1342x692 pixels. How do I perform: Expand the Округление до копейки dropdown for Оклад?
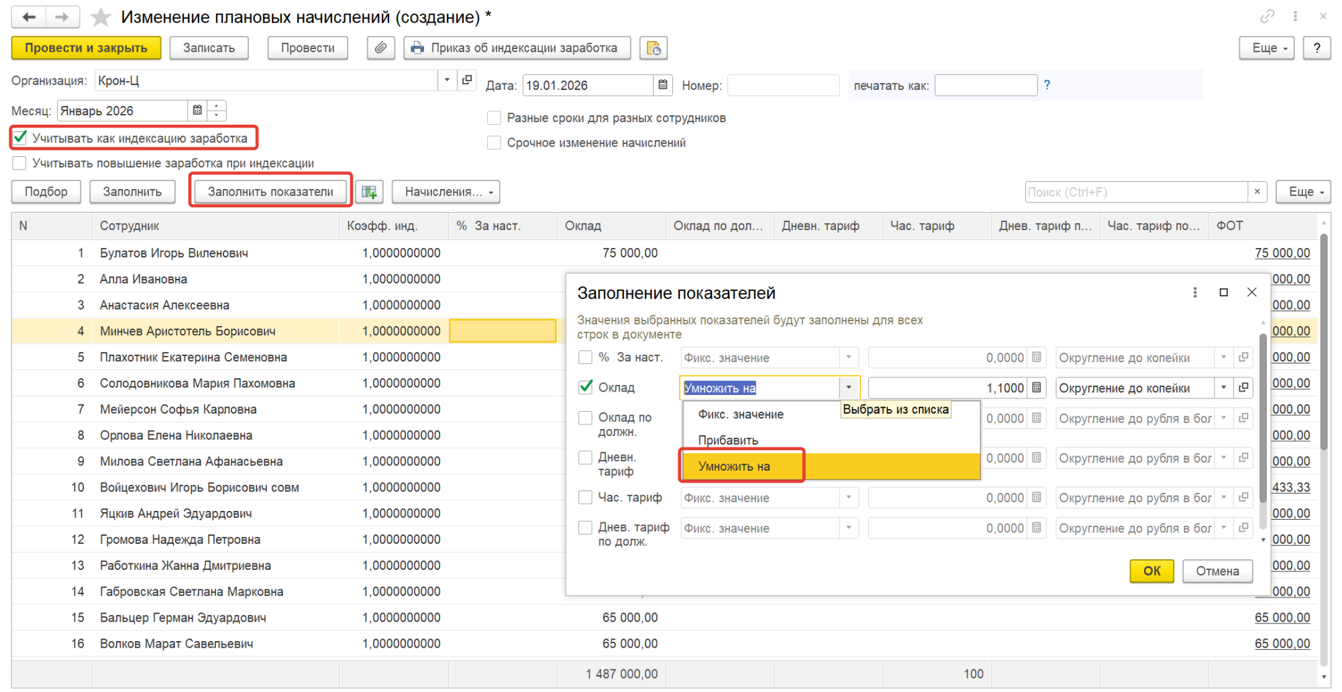[1223, 388]
